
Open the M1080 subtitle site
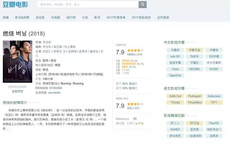(x=214, y=69)
